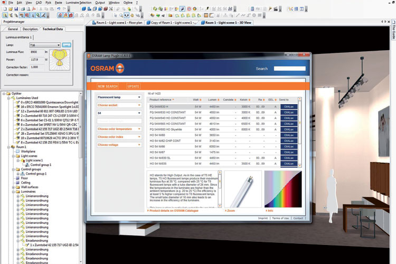Image resolution: width=396 pixels, height=264 pixels.
Task: Switch to Copy of Raum 1 tab
Action: 171,23
